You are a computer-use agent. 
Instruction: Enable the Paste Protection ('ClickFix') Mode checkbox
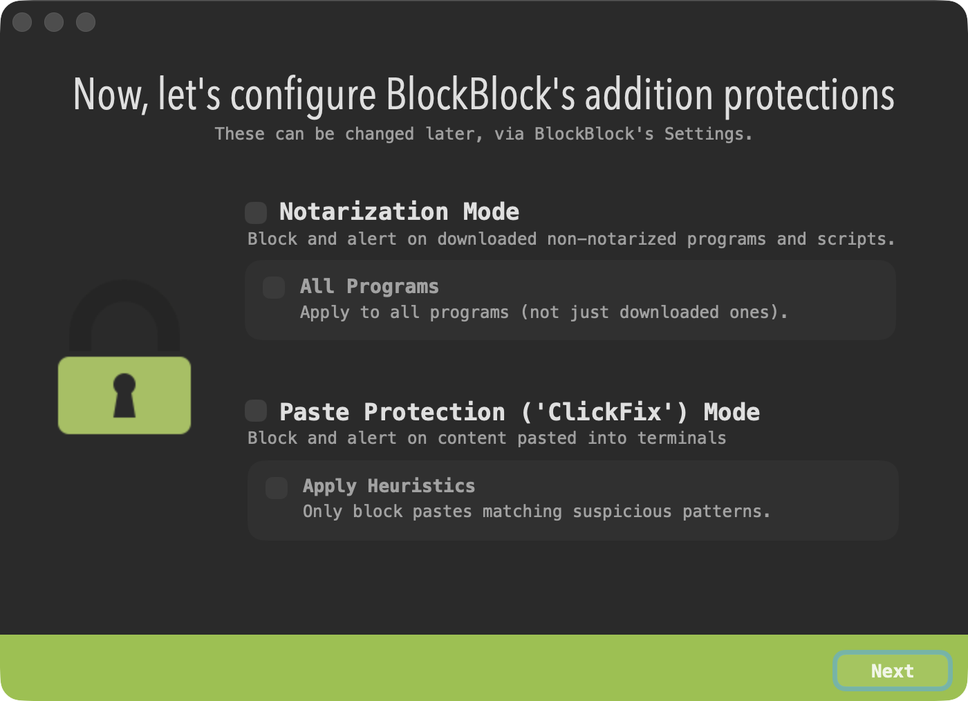[x=256, y=411]
